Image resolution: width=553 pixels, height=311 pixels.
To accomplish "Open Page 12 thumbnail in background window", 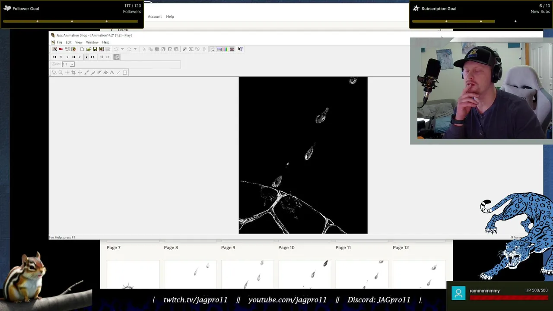I will [419, 274].
